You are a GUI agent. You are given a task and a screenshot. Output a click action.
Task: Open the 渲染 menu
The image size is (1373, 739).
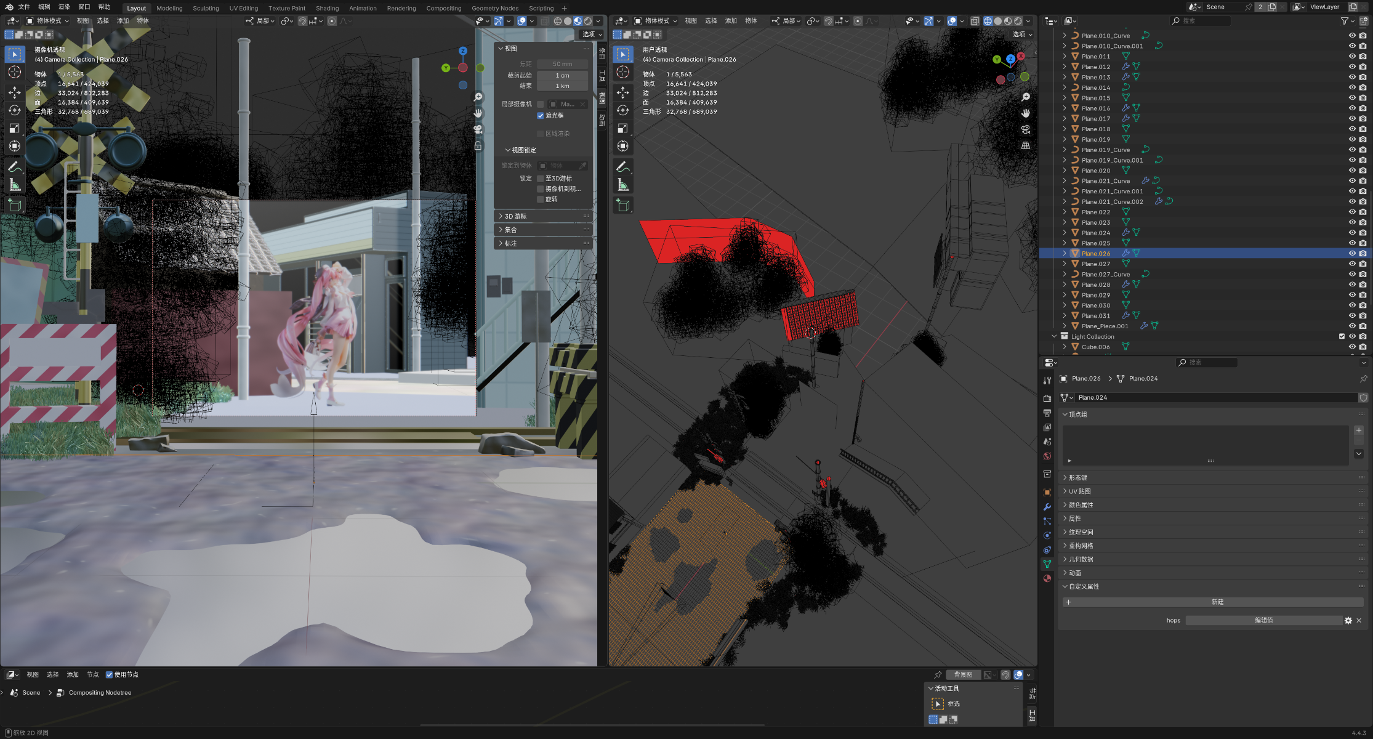click(64, 7)
